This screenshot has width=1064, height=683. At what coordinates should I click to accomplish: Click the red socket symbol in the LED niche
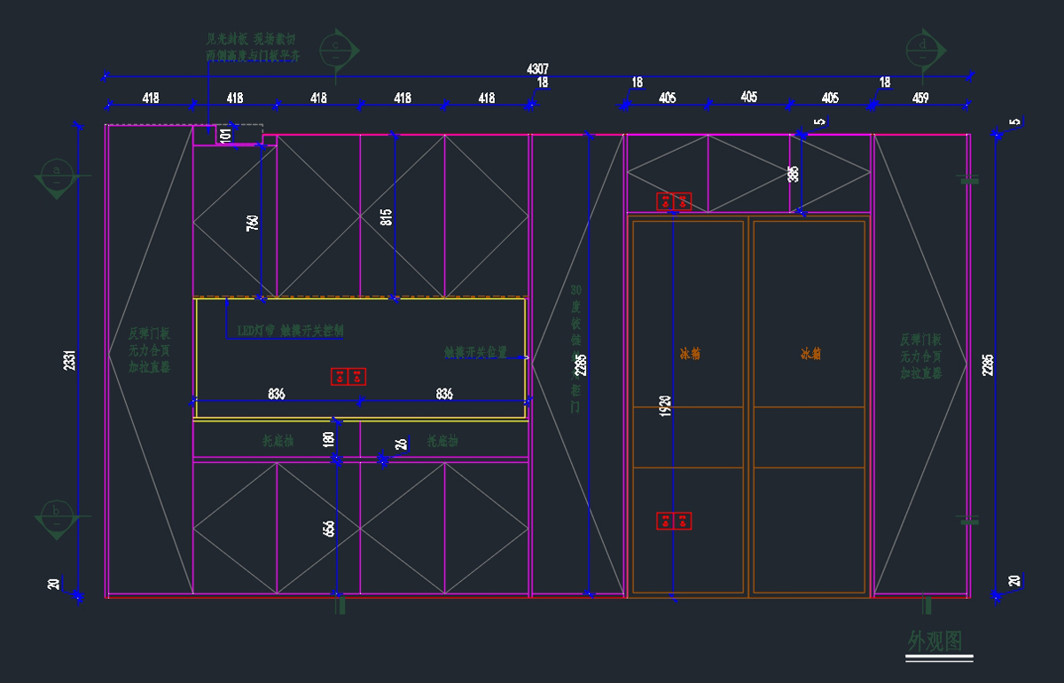tap(348, 377)
